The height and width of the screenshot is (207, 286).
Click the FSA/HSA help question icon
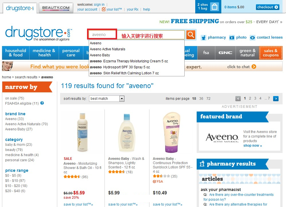click(x=42, y=103)
